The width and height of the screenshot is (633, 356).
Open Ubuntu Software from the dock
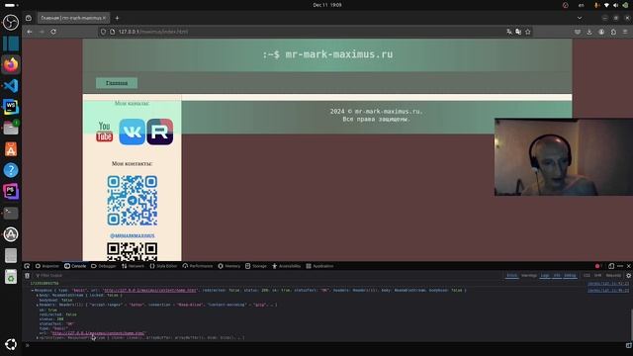click(11, 149)
